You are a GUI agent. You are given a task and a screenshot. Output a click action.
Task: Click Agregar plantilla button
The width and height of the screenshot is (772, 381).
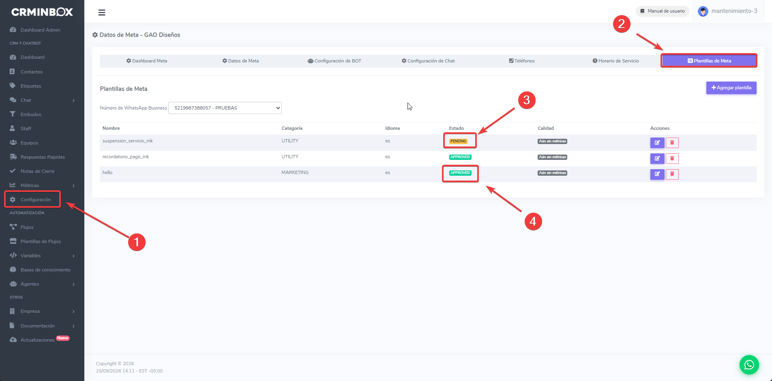click(x=731, y=88)
